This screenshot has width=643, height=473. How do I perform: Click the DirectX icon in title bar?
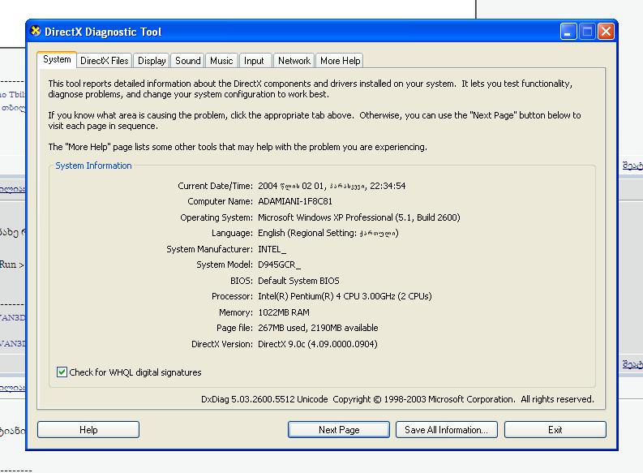click(36, 31)
